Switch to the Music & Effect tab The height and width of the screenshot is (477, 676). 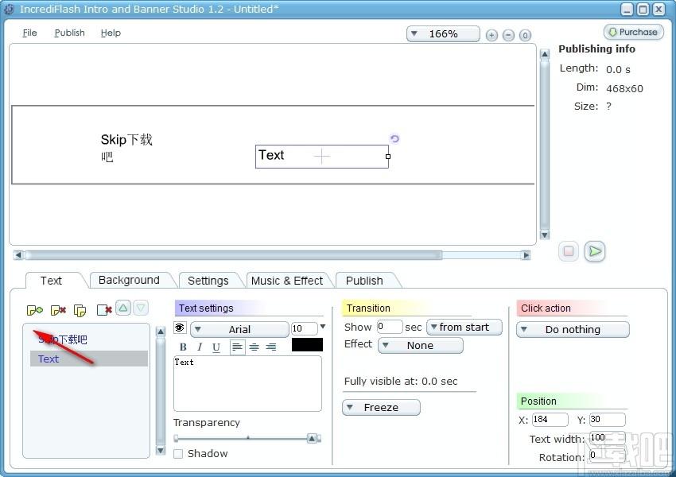click(286, 281)
